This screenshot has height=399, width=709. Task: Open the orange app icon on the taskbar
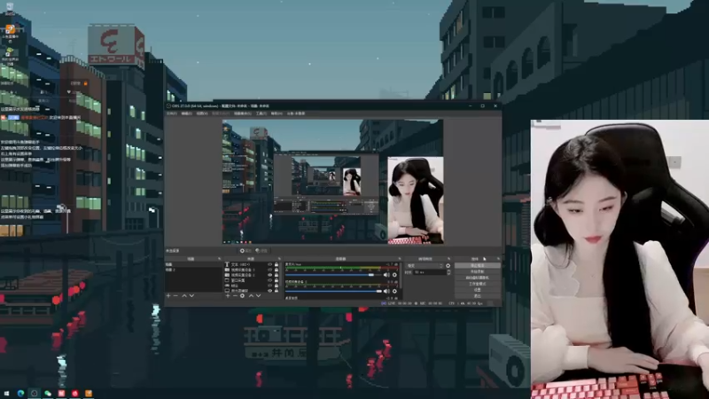coord(89,394)
